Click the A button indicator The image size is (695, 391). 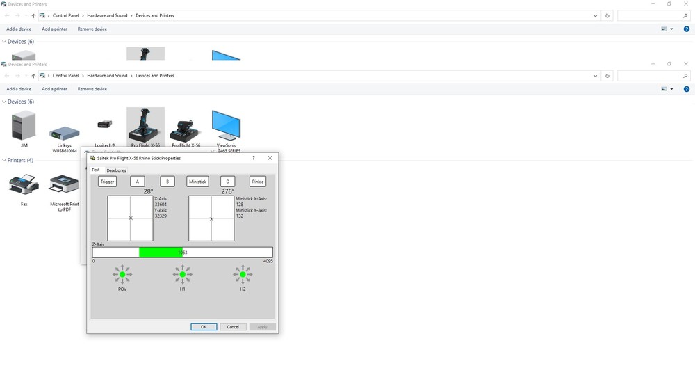pos(138,182)
